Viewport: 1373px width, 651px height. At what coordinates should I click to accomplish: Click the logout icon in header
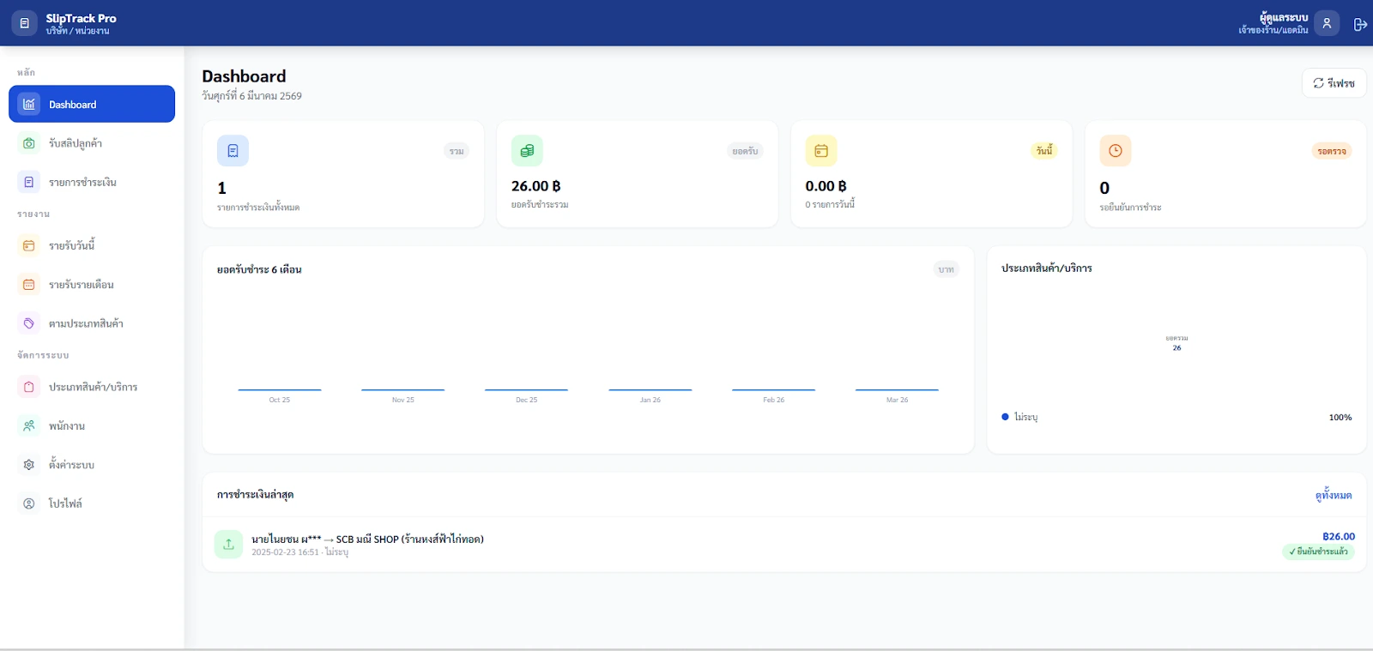click(x=1360, y=24)
